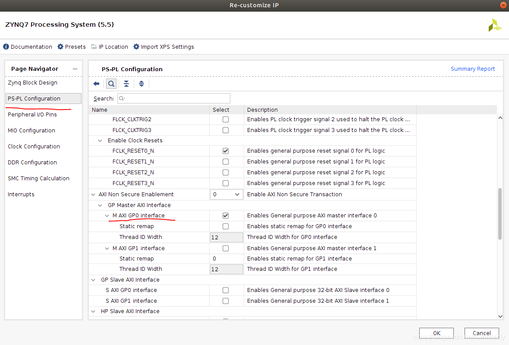The width and height of the screenshot is (509, 345).
Task: Open IP Location folder option
Action: pyautogui.click(x=110, y=47)
